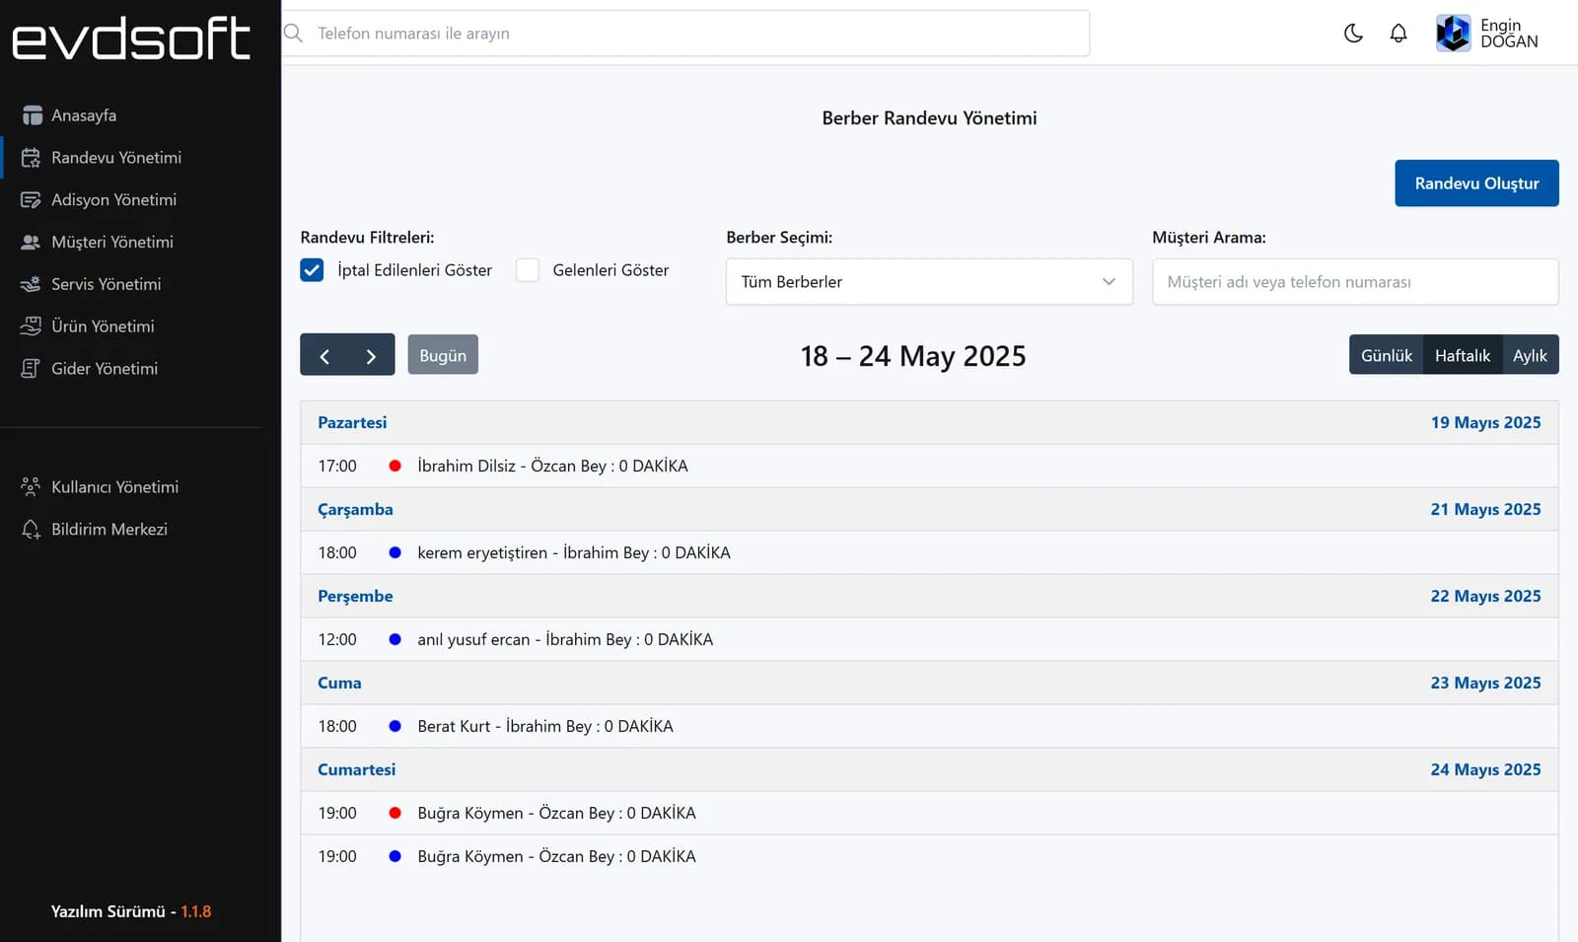Image resolution: width=1578 pixels, height=942 pixels.
Task: Click red dot on İbrahim Dilsiz appointment
Action: pyautogui.click(x=395, y=466)
